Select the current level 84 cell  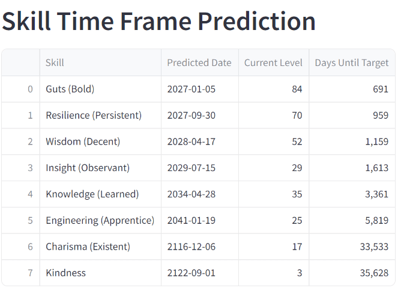point(274,89)
